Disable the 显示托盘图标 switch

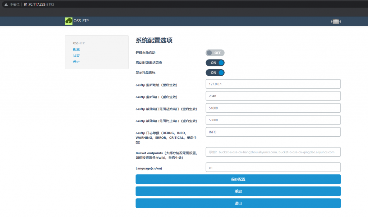pos(215,73)
